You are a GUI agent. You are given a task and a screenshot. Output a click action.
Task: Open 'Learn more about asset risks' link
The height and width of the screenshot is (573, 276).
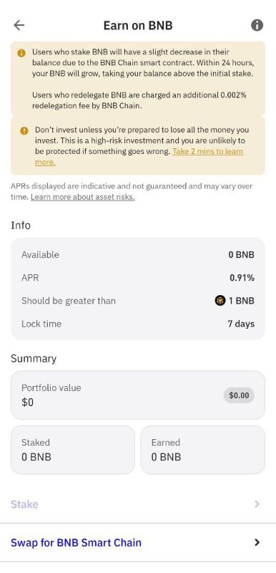coord(83,197)
